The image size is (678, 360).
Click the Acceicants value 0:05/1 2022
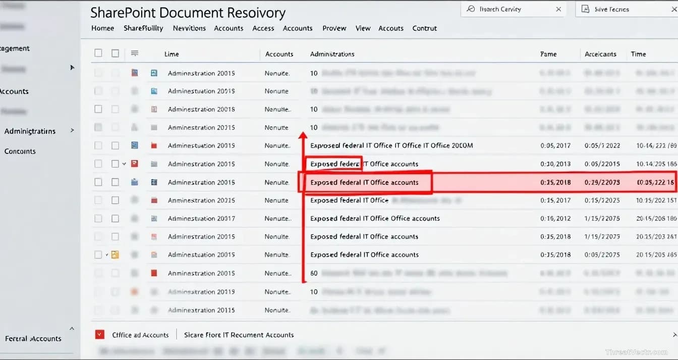[602, 145]
